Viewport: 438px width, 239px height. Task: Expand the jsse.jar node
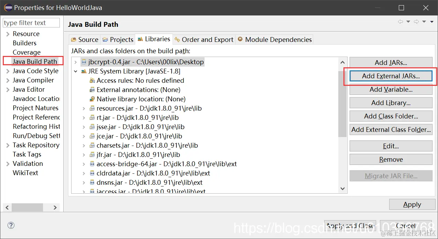pos(84,127)
